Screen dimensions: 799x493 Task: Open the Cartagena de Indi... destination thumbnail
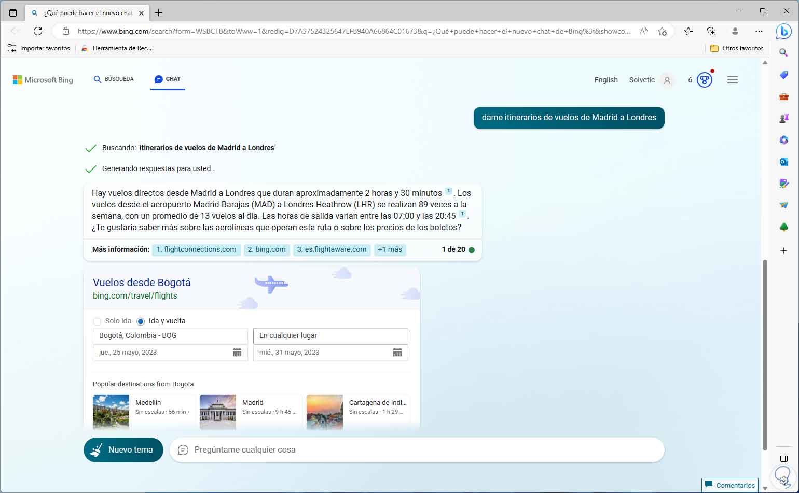[325, 412]
